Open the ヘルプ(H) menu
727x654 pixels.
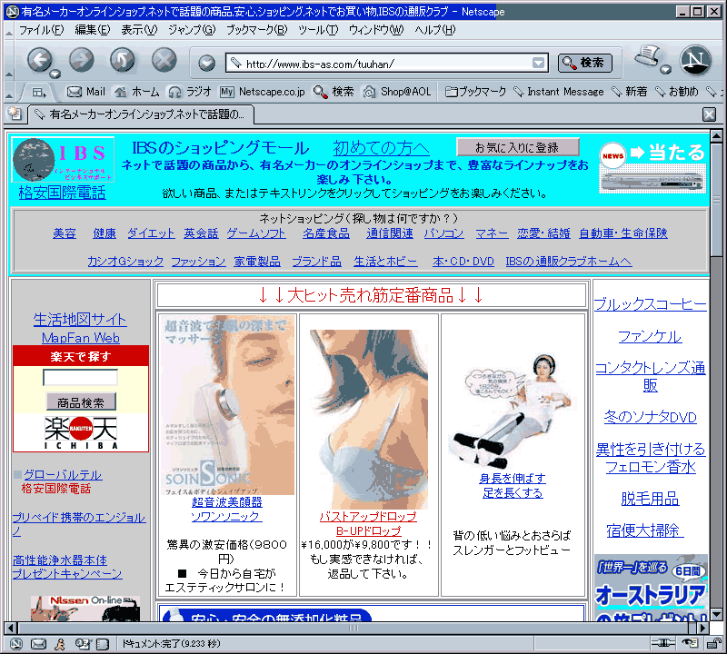(435, 30)
